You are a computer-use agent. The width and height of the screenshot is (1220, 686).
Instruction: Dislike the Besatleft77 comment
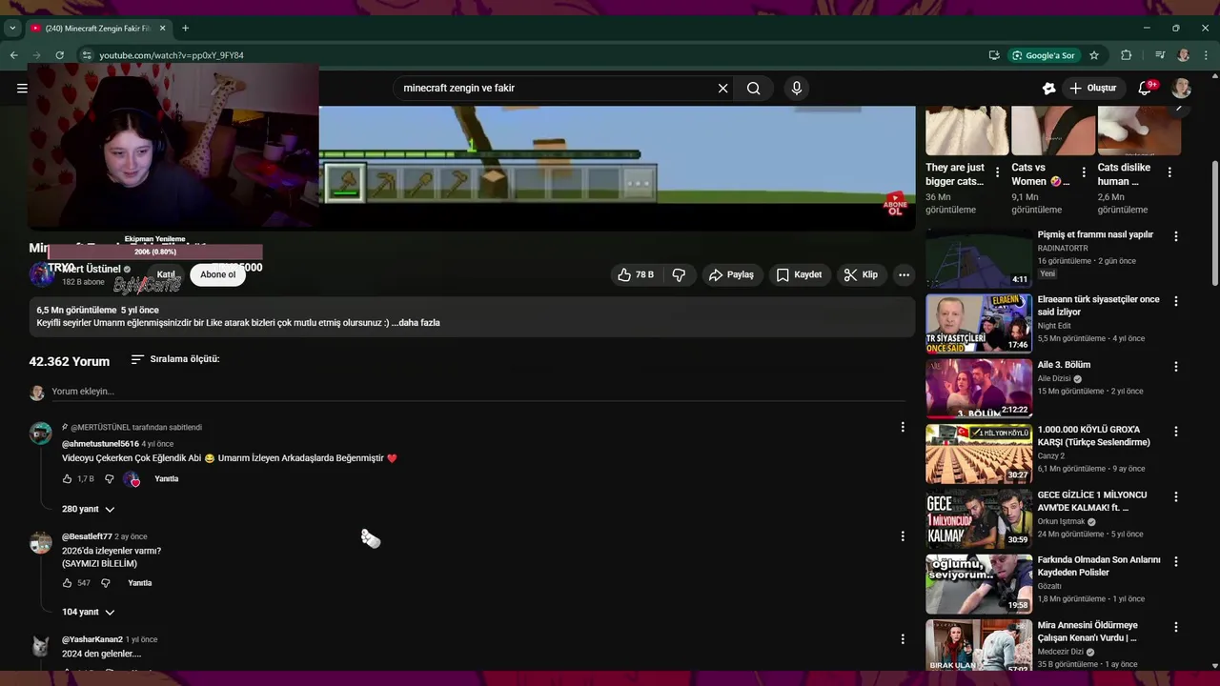pyautogui.click(x=106, y=583)
